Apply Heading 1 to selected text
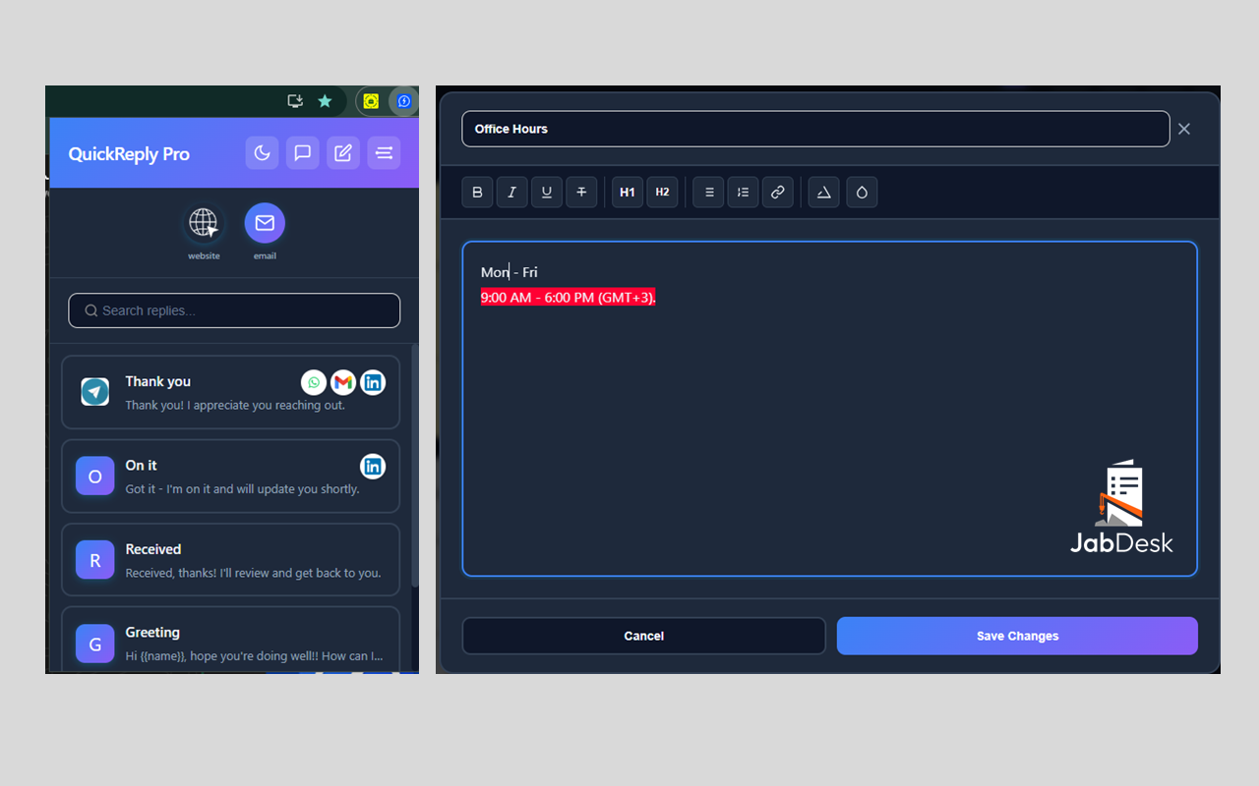 [x=627, y=192]
